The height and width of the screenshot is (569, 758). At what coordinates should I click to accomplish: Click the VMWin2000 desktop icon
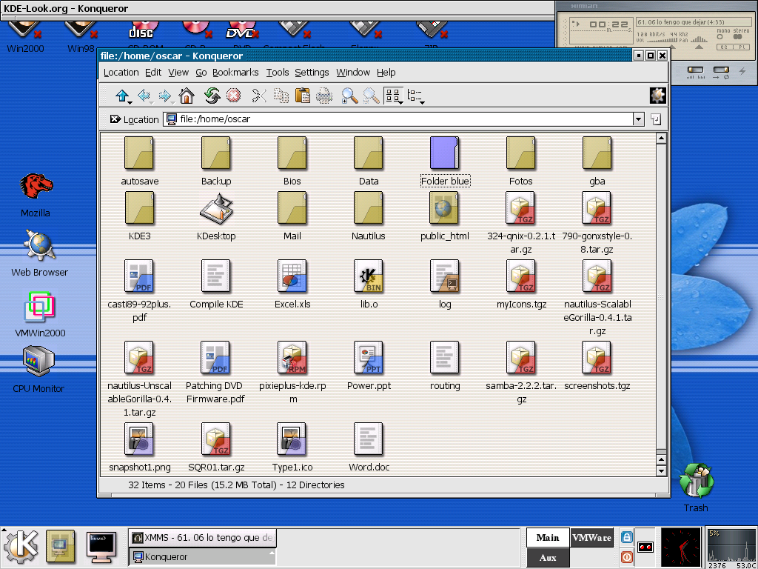point(39,307)
